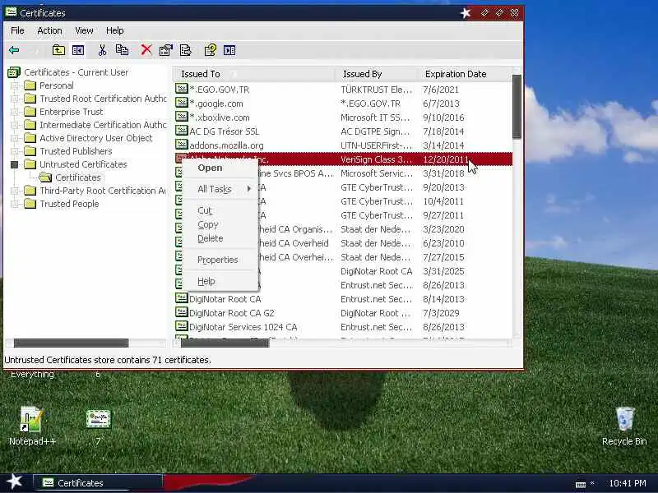The width and height of the screenshot is (658, 493).
Task: Click the Trusted Publishers folder icon
Action: click(30, 151)
